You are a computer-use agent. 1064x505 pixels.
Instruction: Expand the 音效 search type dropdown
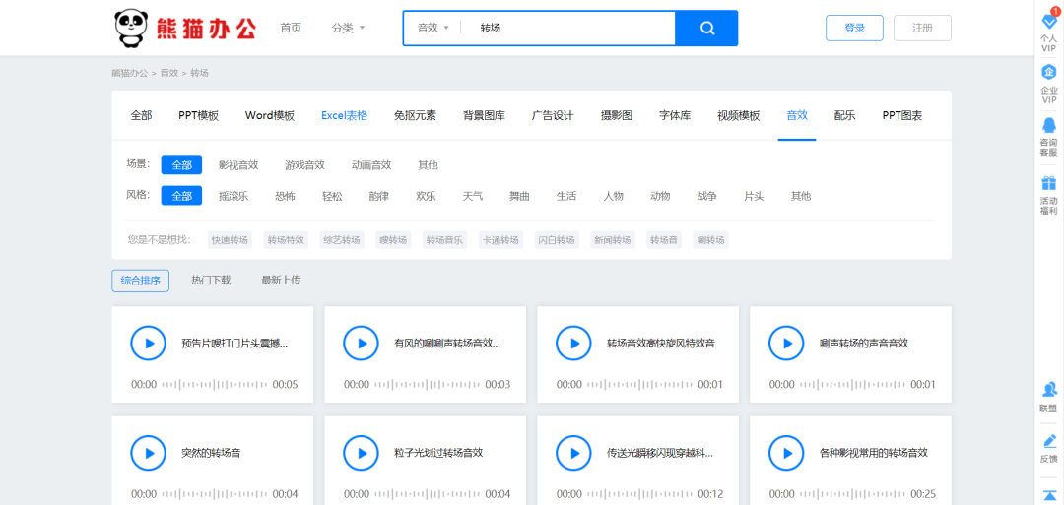point(432,28)
